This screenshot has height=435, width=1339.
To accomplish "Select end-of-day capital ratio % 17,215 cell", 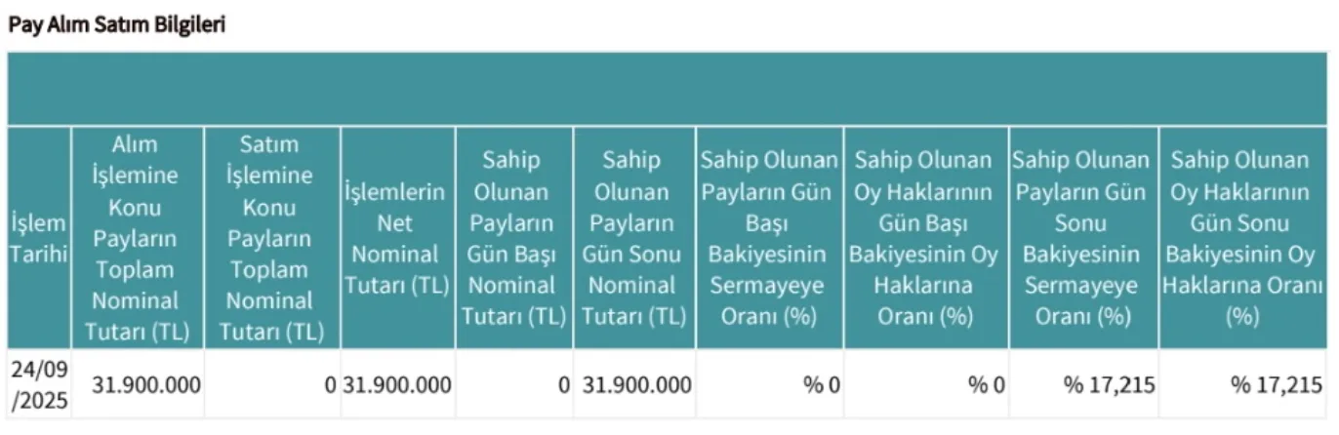I will 1082,384.
